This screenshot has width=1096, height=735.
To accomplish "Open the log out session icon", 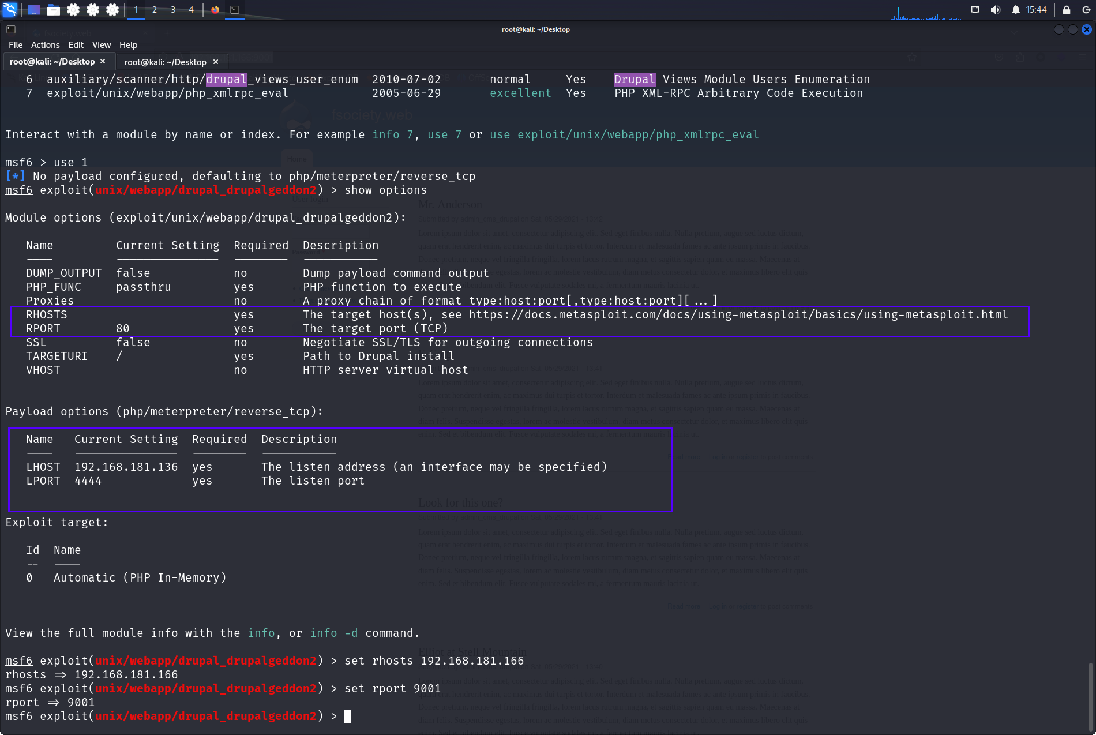I will [x=1086, y=10].
